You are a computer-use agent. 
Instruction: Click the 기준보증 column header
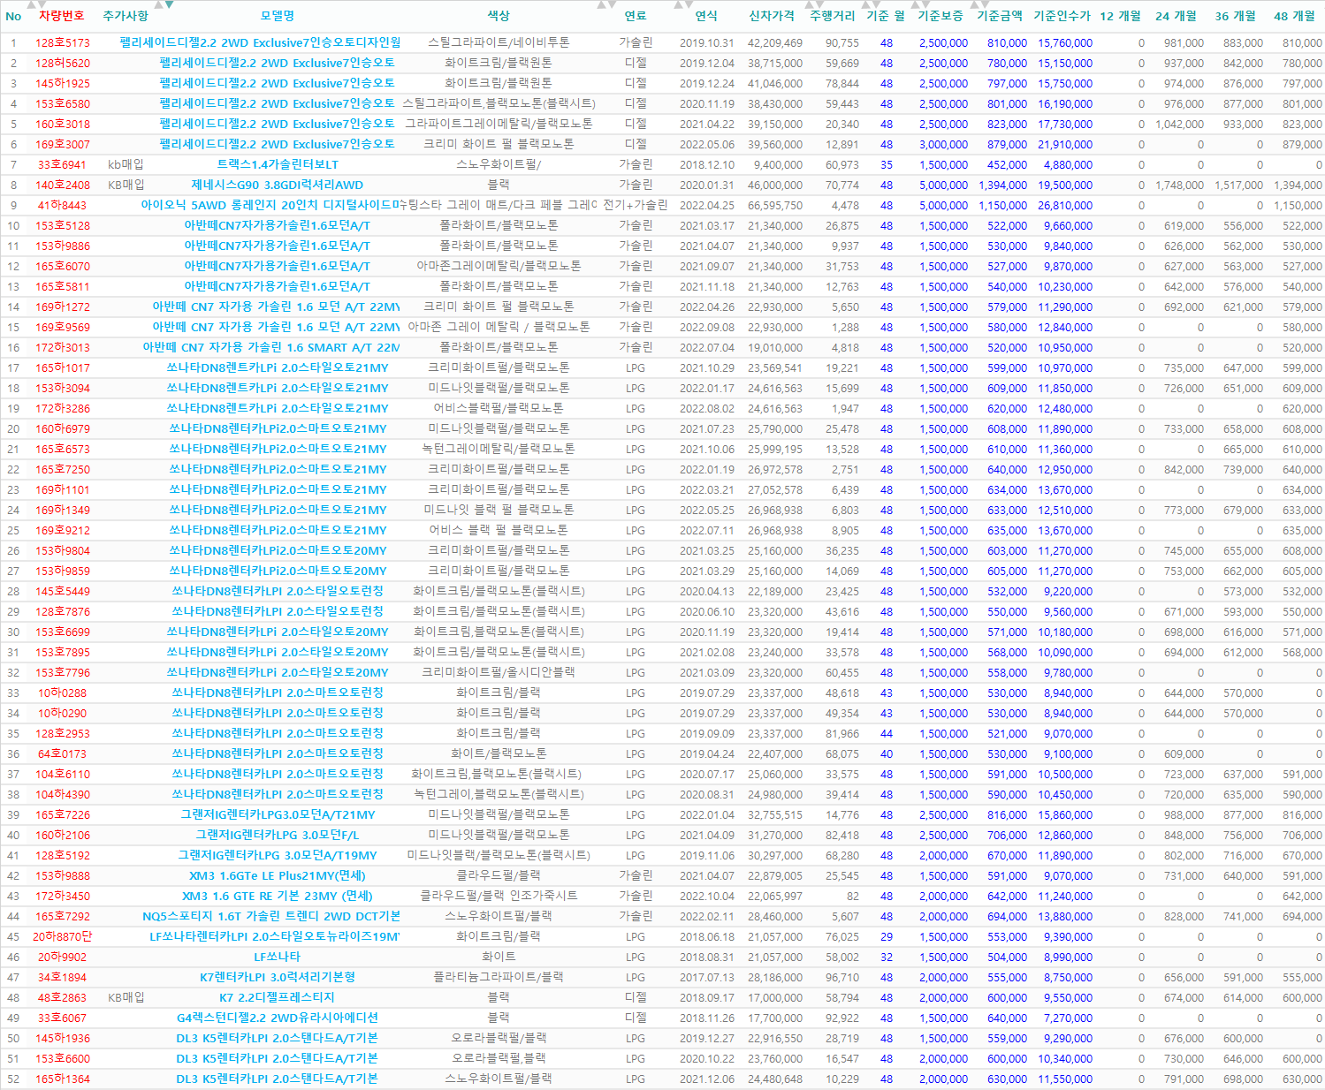point(940,16)
